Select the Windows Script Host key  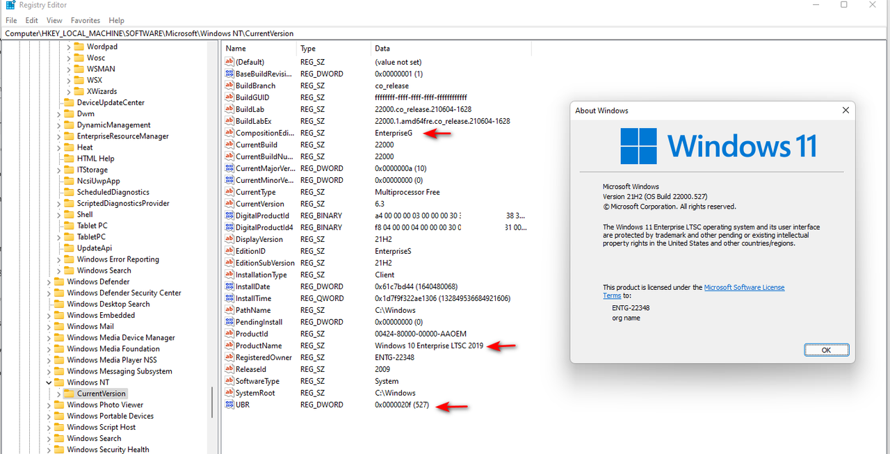click(102, 427)
